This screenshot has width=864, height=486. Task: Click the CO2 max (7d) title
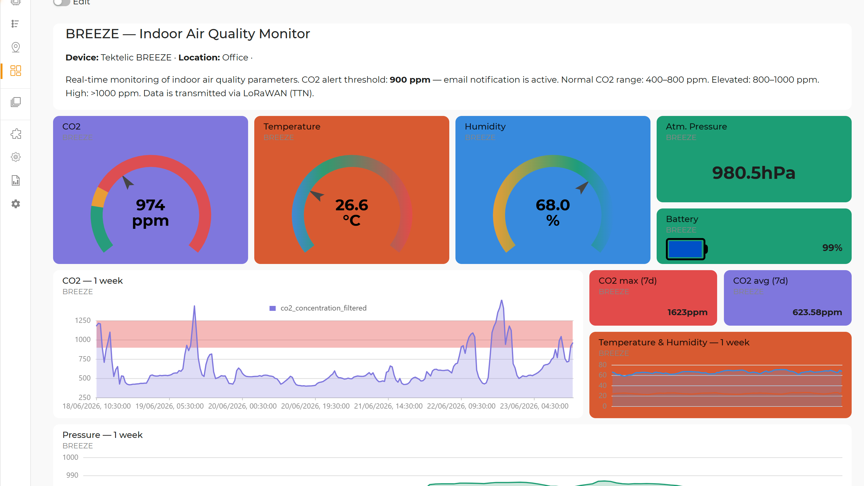pos(628,281)
